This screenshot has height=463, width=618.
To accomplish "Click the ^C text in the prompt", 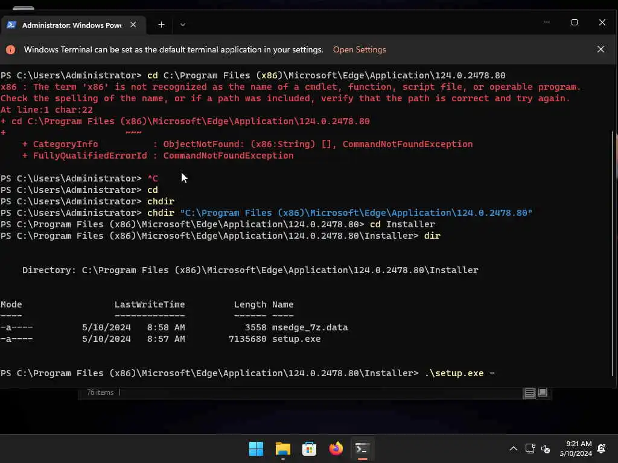I will click(x=153, y=178).
